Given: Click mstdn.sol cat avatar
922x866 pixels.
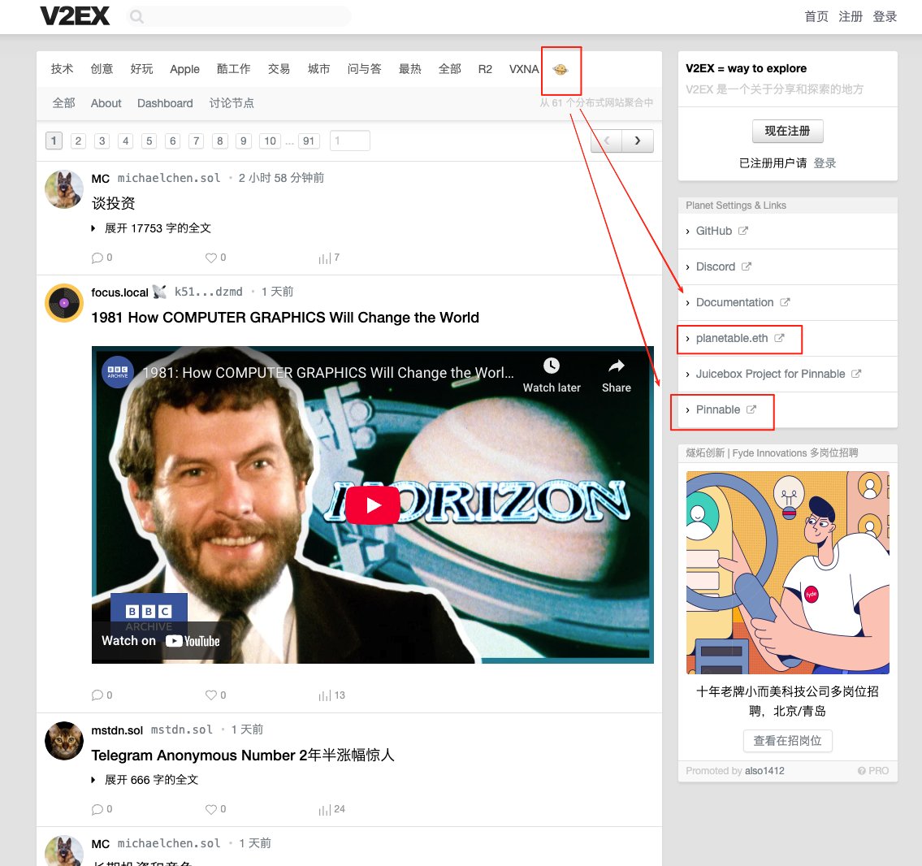Looking at the screenshot, I should click(x=64, y=741).
